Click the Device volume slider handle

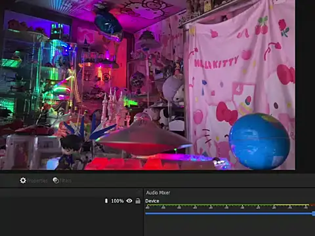314,214
